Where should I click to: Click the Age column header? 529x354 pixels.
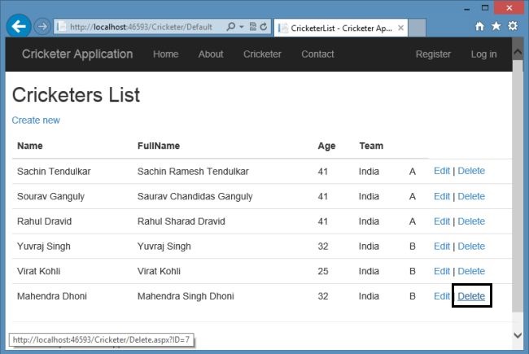click(326, 146)
